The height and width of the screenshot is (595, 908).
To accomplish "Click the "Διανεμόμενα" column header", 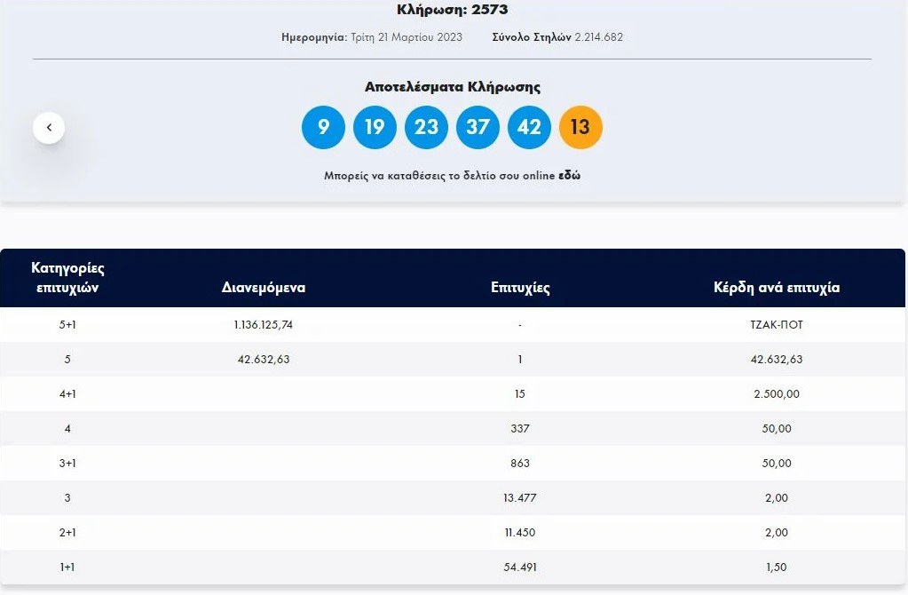I will pyautogui.click(x=264, y=288).
